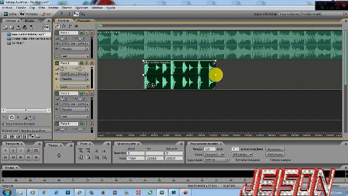The width and height of the screenshot is (348, 196).
Task: Open the Clave dropdown in session properties
Action: [214, 155]
